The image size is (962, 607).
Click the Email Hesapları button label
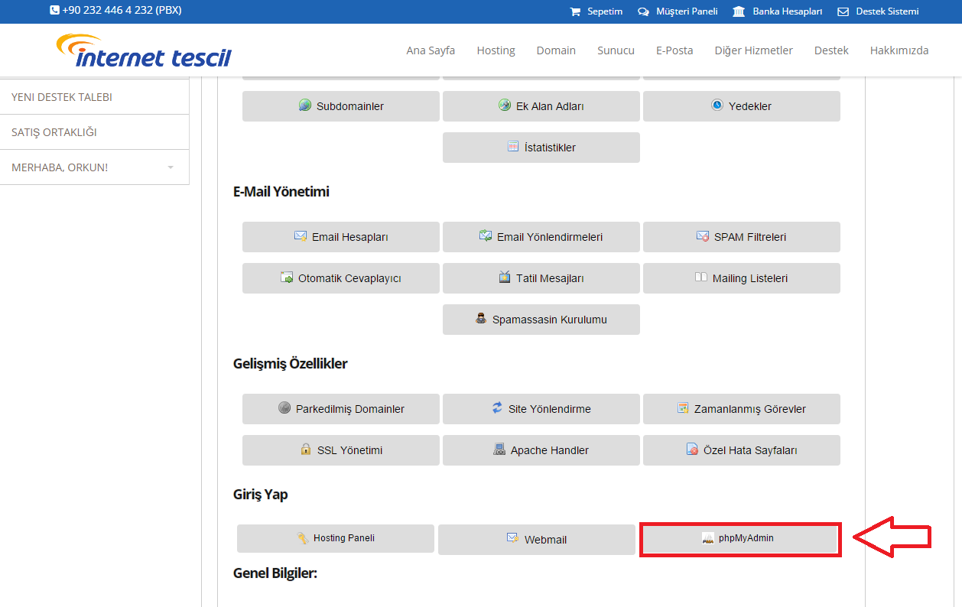(350, 237)
